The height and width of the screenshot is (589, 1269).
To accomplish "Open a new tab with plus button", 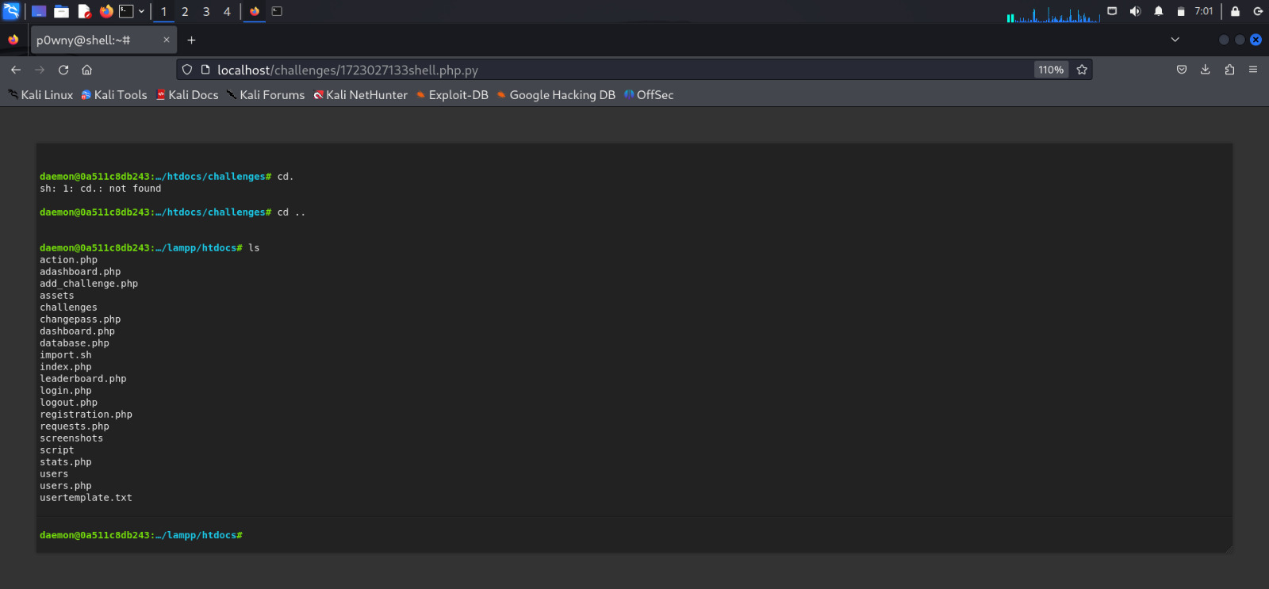I will [x=191, y=40].
